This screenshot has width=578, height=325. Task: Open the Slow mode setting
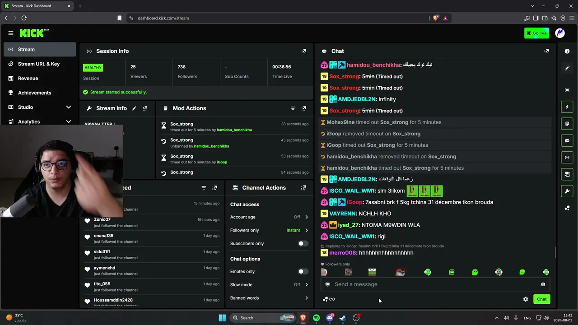pos(269,285)
